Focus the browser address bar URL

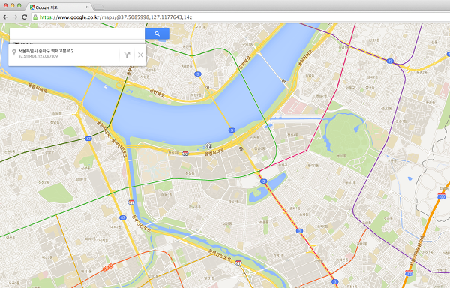[116, 17]
